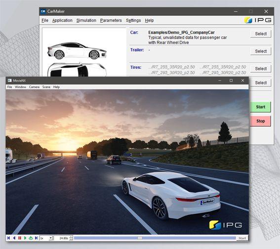The image size is (280, 249).
Task: Open the Parameters menu in CarMaker
Action: [111, 20]
